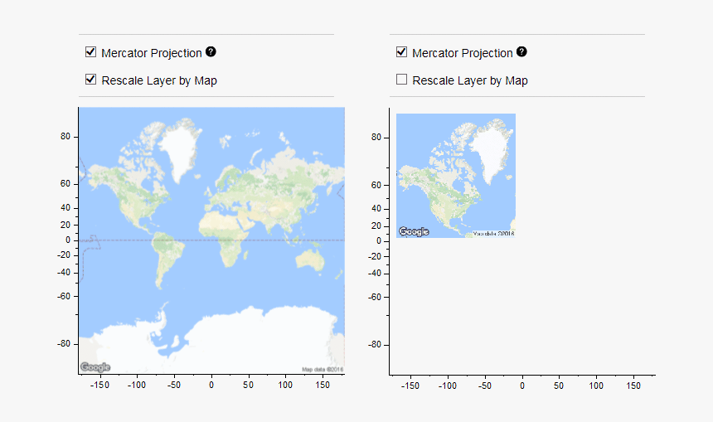
Task: Disable left Rescale Layer by Map checkbox
Action: coord(90,80)
